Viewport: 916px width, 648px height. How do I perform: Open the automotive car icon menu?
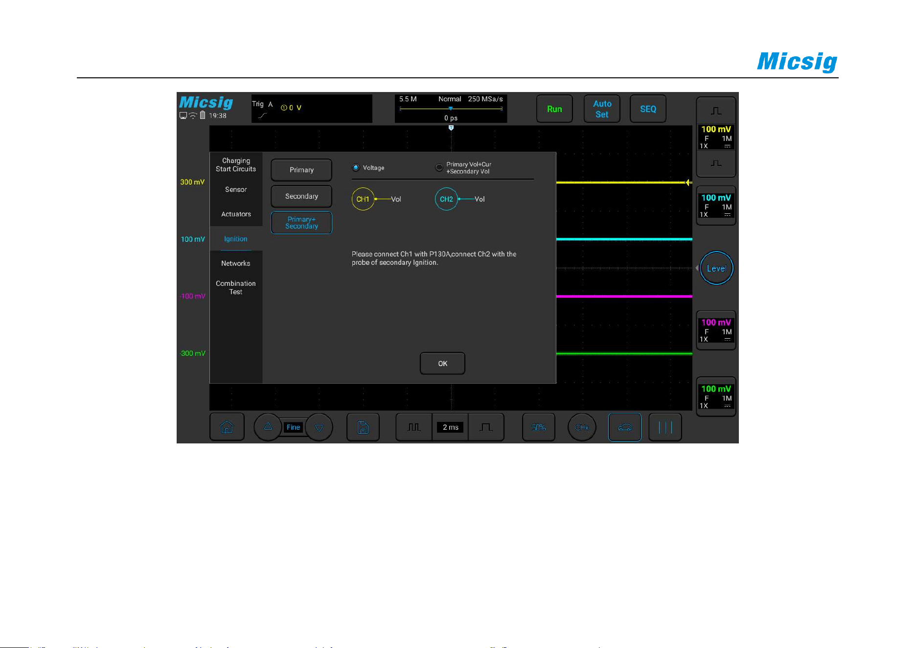(x=625, y=427)
